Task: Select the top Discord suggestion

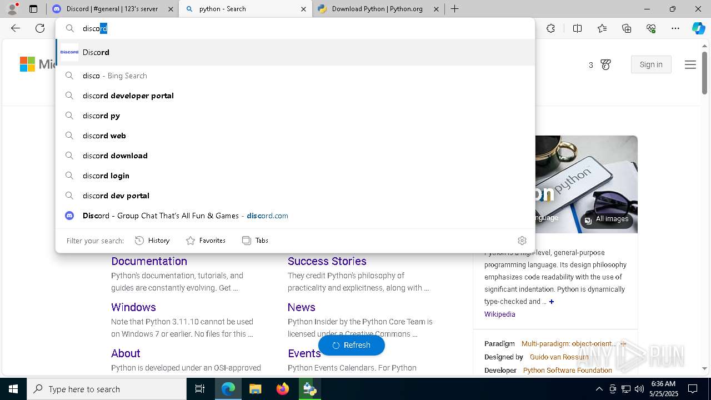Action: 296,52
